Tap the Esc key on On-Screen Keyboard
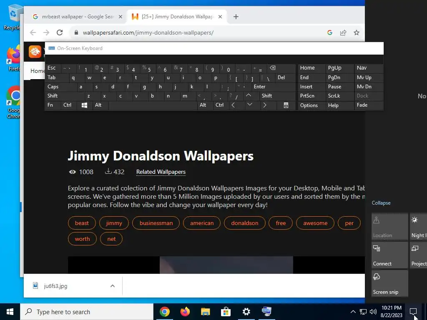427x320 pixels. point(53,68)
